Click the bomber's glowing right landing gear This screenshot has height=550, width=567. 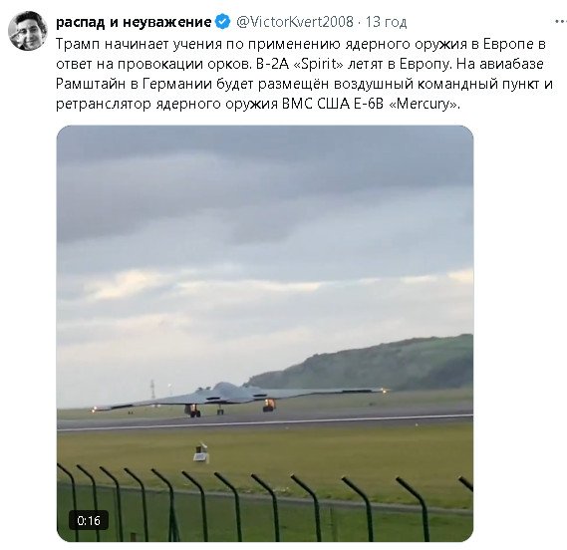coord(269,405)
